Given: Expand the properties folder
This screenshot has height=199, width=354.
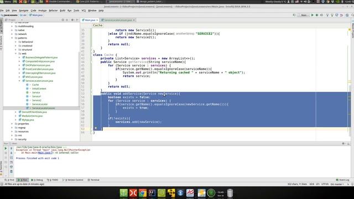Looking at the screenshot, I should (12, 124).
